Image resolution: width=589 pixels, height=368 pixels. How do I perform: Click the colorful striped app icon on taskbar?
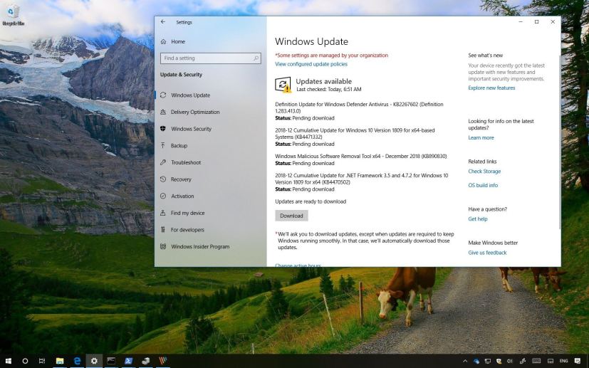[162, 361]
